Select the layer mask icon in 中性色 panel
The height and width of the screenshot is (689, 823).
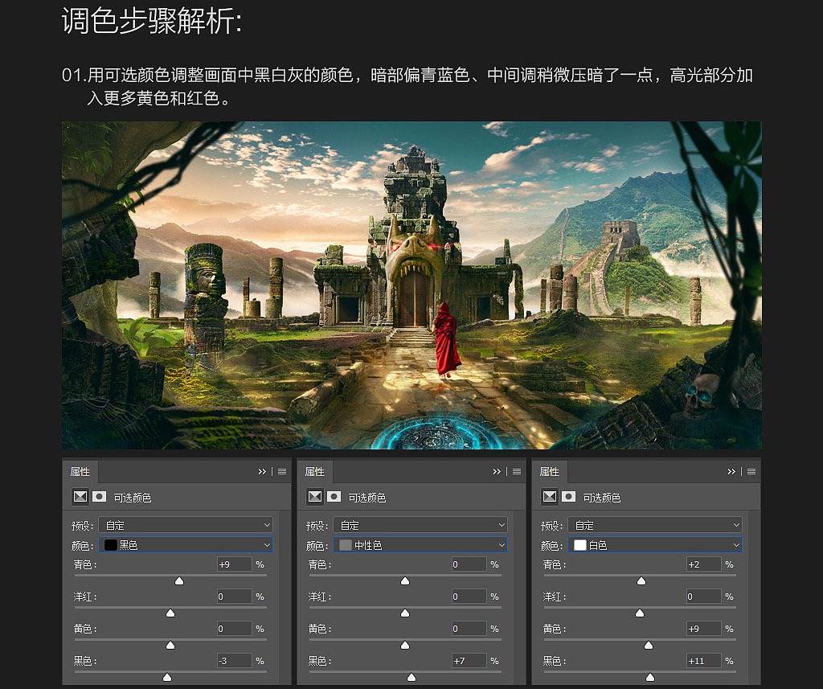tap(334, 496)
